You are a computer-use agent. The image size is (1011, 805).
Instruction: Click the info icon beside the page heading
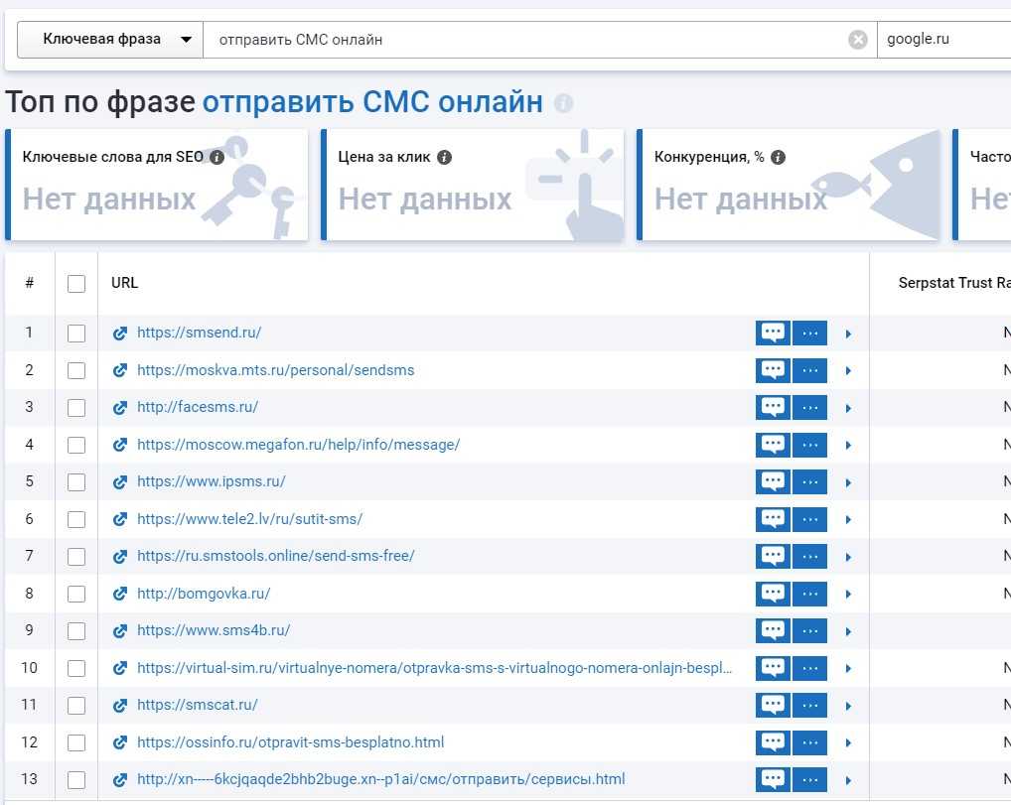click(563, 103)
